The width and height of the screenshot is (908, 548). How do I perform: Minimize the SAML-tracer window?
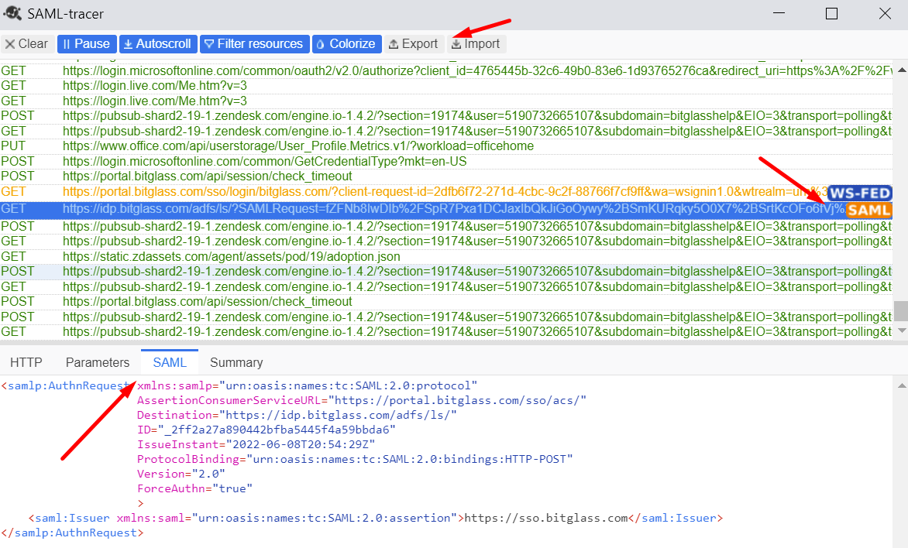pyautogui.click(x=779, y=13)
